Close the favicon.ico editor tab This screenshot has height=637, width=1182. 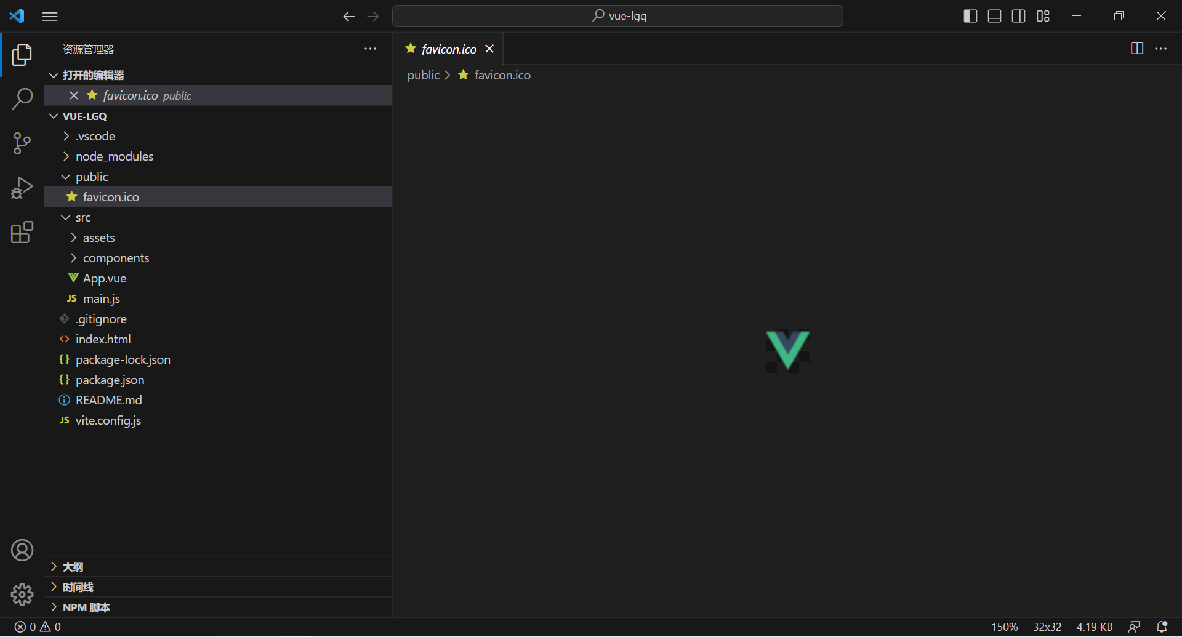pos(489,49)
